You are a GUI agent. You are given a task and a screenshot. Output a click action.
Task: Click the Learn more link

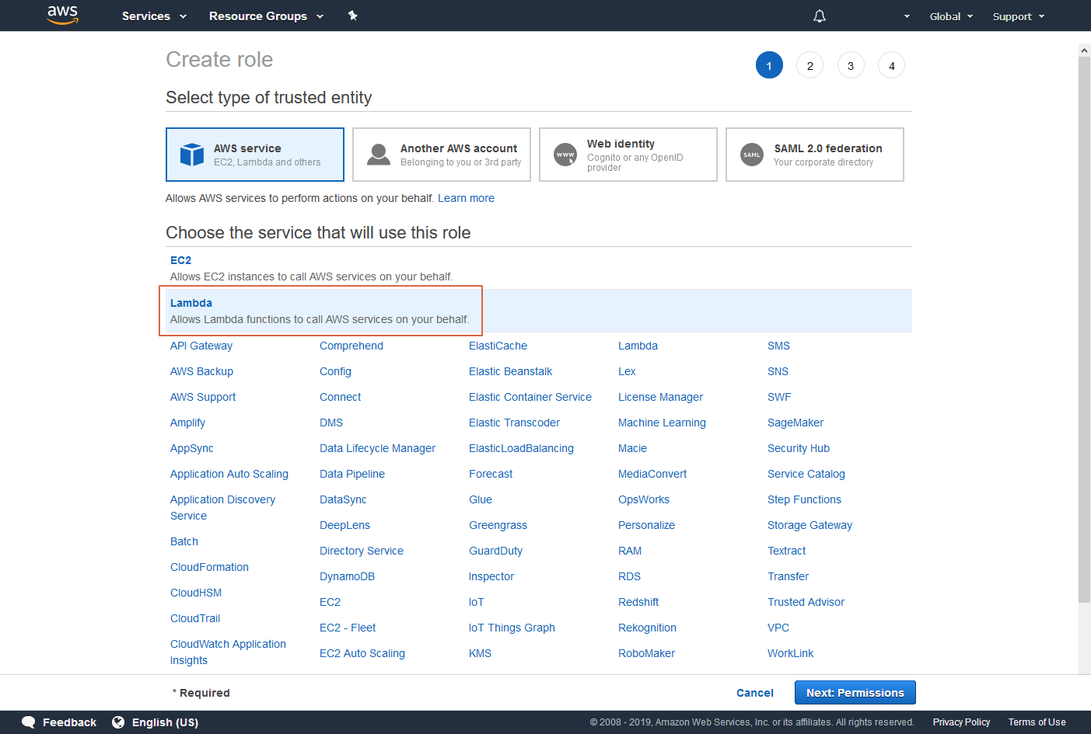[466, 198]
